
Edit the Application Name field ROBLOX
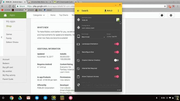(98, 20)
